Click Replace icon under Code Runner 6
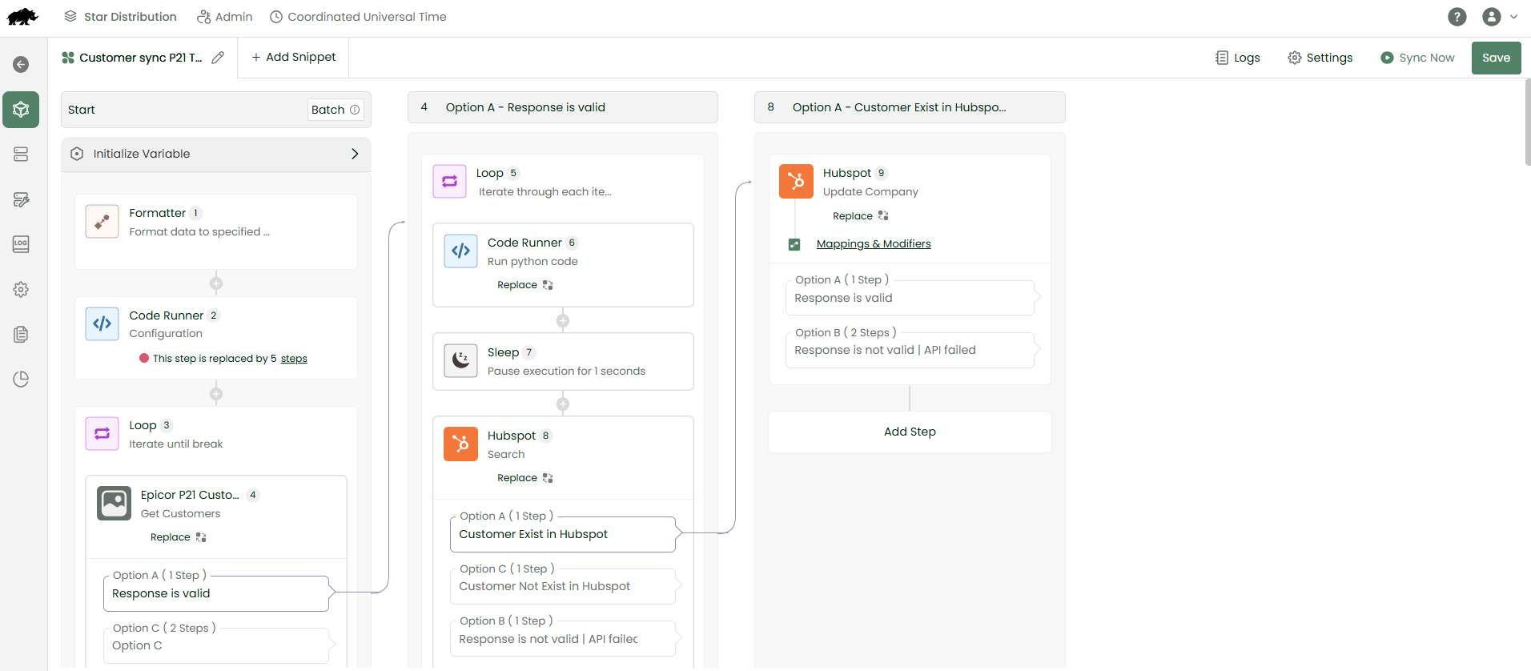This screenshot has height=671, width=1531. click(x=548, y=285)
